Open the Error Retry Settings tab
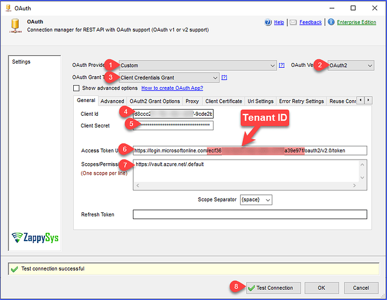The image size is (387, 300). [301, 101]
